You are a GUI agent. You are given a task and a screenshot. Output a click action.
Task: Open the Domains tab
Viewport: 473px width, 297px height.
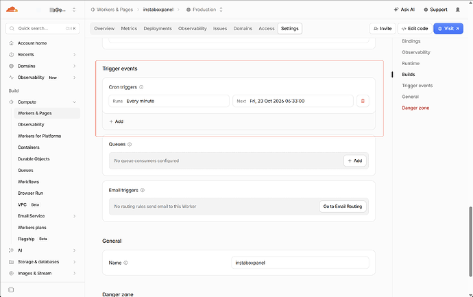tap(243, 28)
